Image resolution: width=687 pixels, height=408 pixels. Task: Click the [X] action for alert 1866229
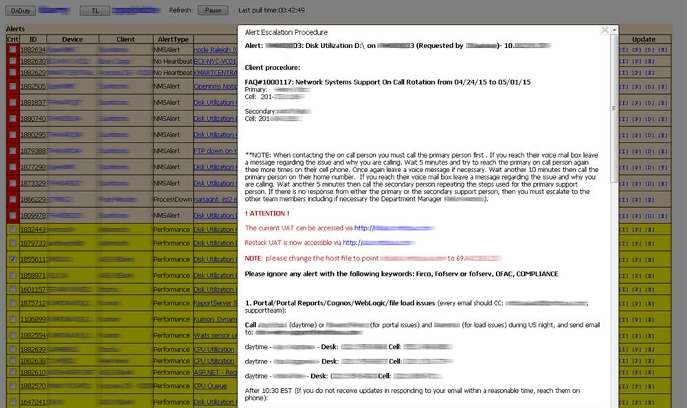(x=650, y=200)
